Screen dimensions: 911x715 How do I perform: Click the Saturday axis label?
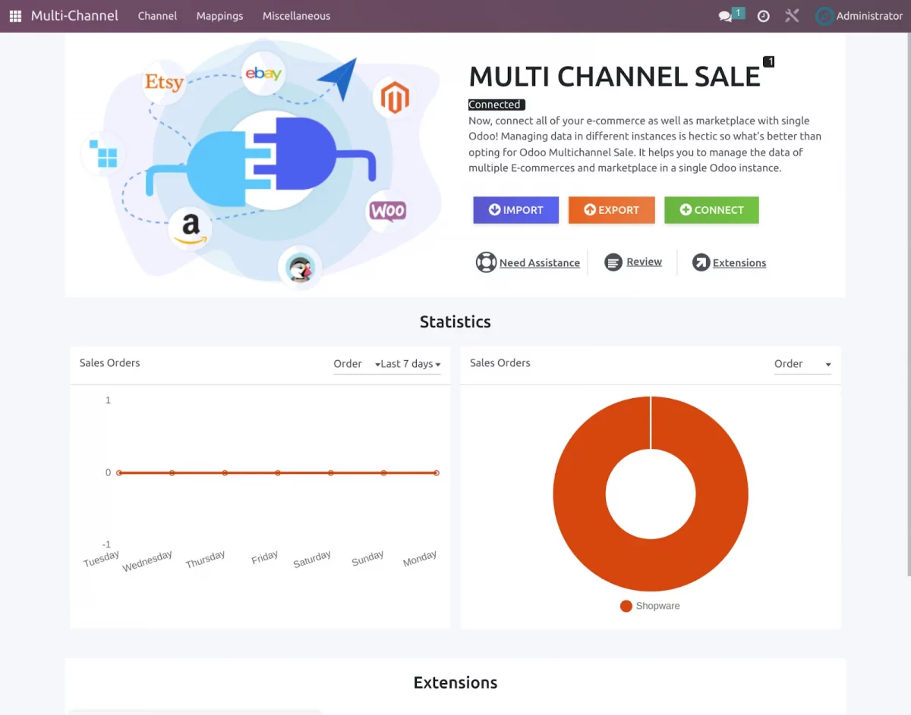tap(312, 560)
